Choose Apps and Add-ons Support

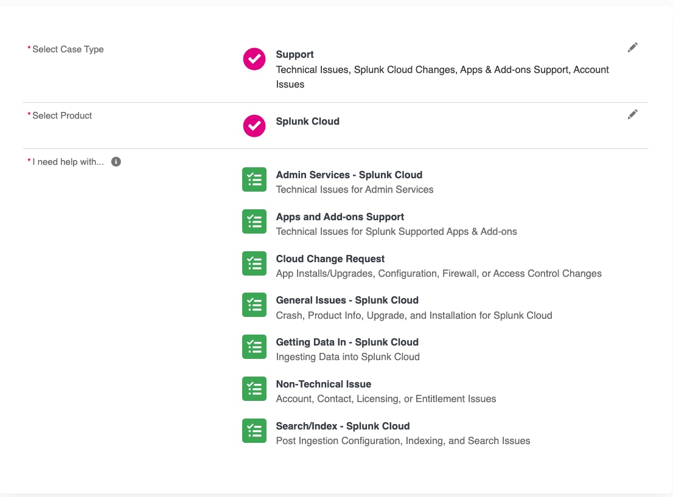pos(340,217)
